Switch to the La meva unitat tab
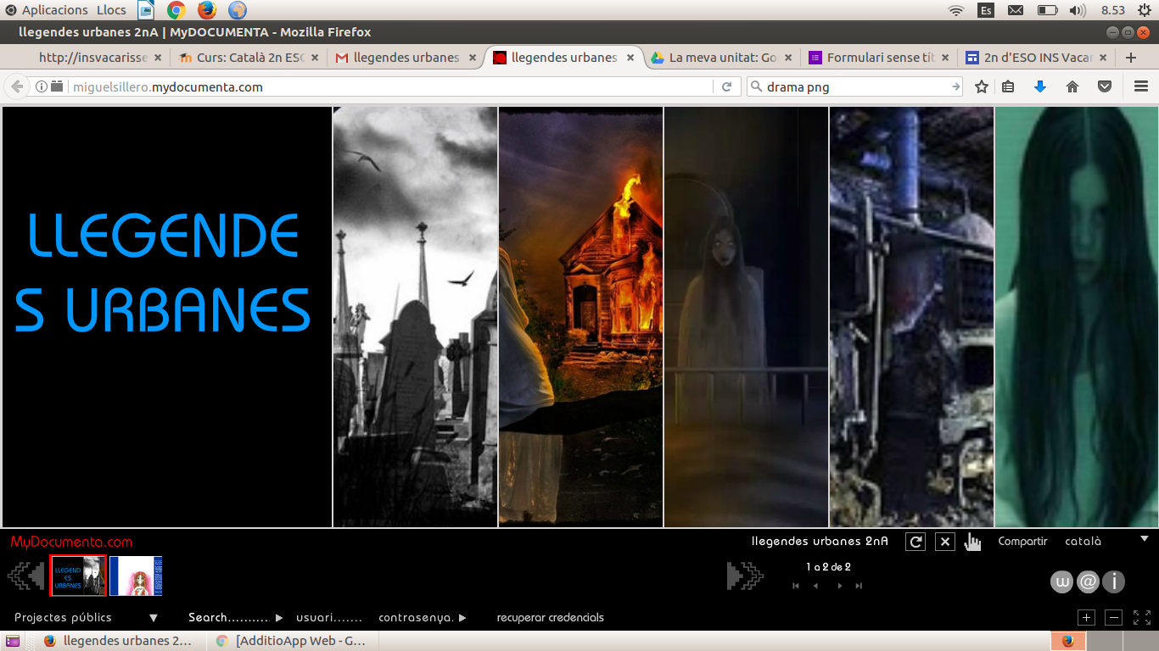This screenshot has width=1159, height=651. pyautogui.click(x=723, y=58)
